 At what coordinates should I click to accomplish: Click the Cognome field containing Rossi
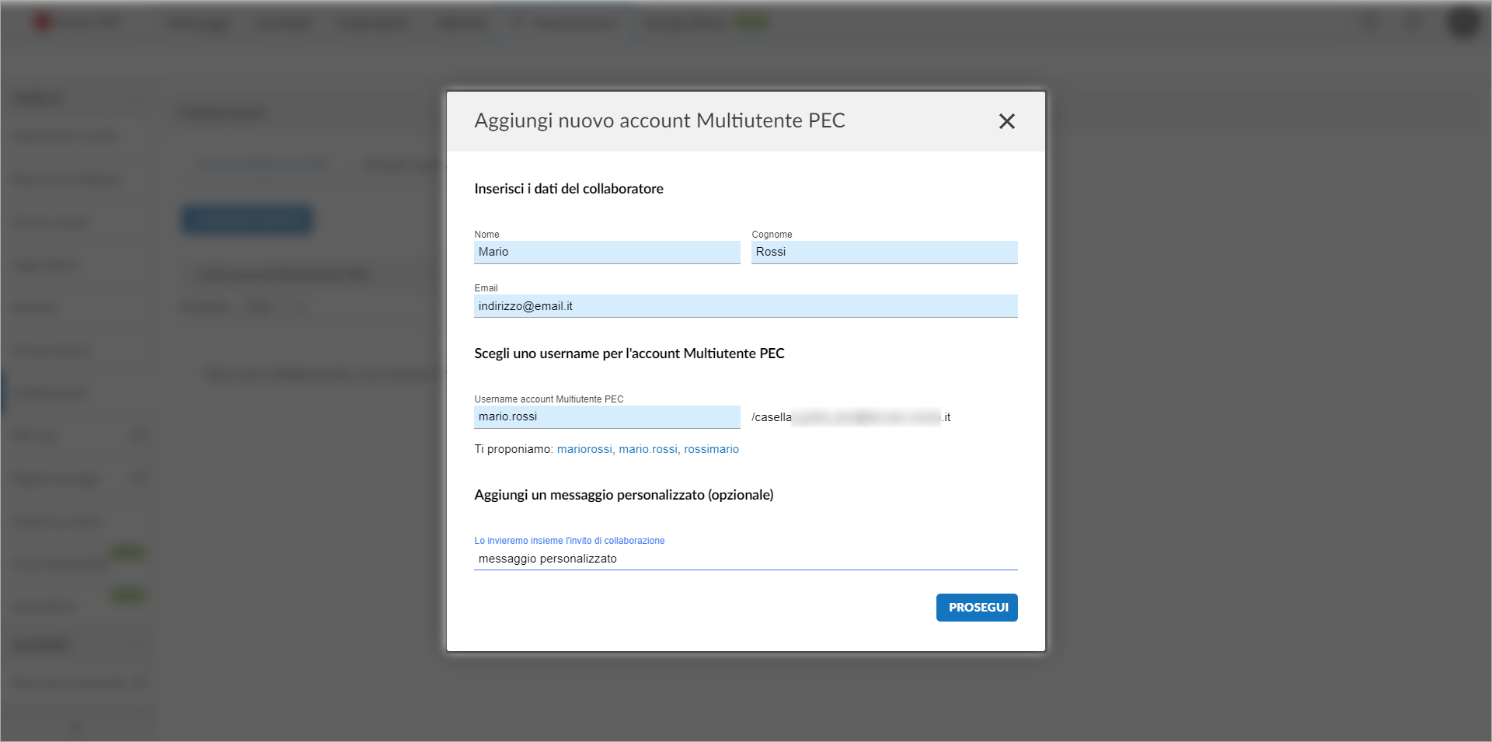click(x=884, y=252)
